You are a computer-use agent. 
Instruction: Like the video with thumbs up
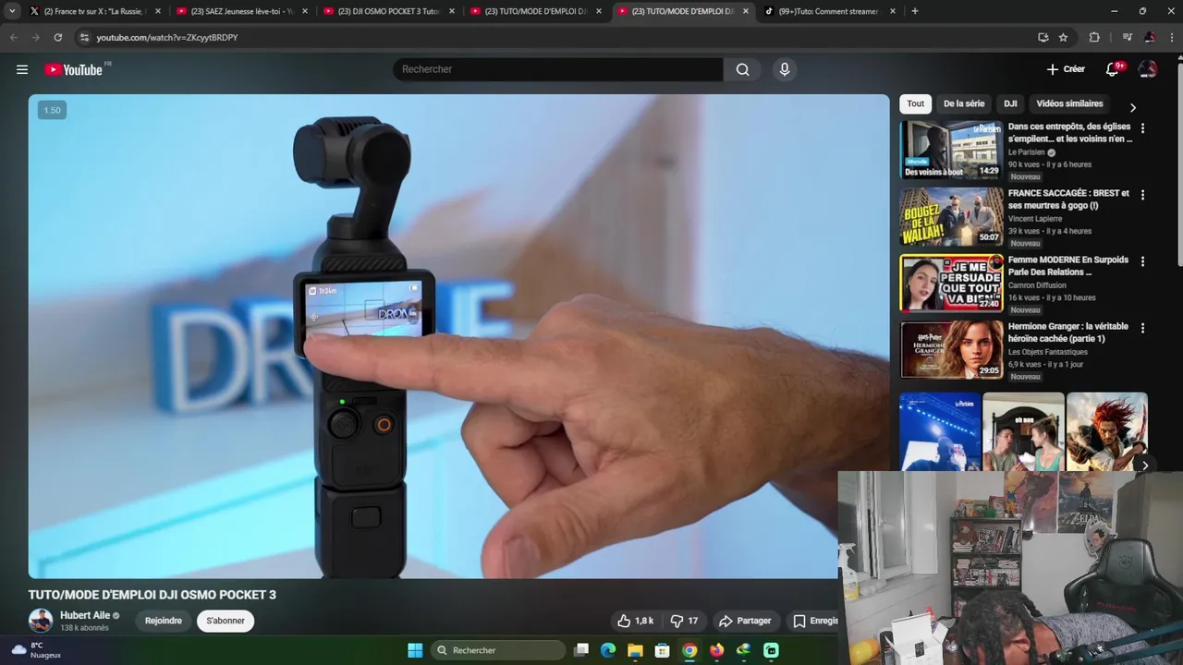[636, 621]
